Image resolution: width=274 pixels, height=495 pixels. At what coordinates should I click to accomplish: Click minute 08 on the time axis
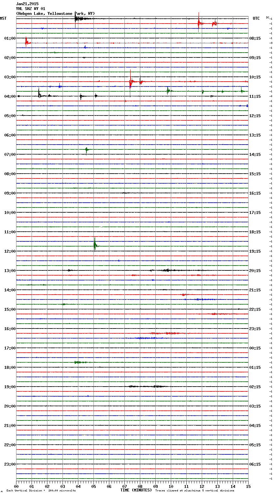pos(140,486)
